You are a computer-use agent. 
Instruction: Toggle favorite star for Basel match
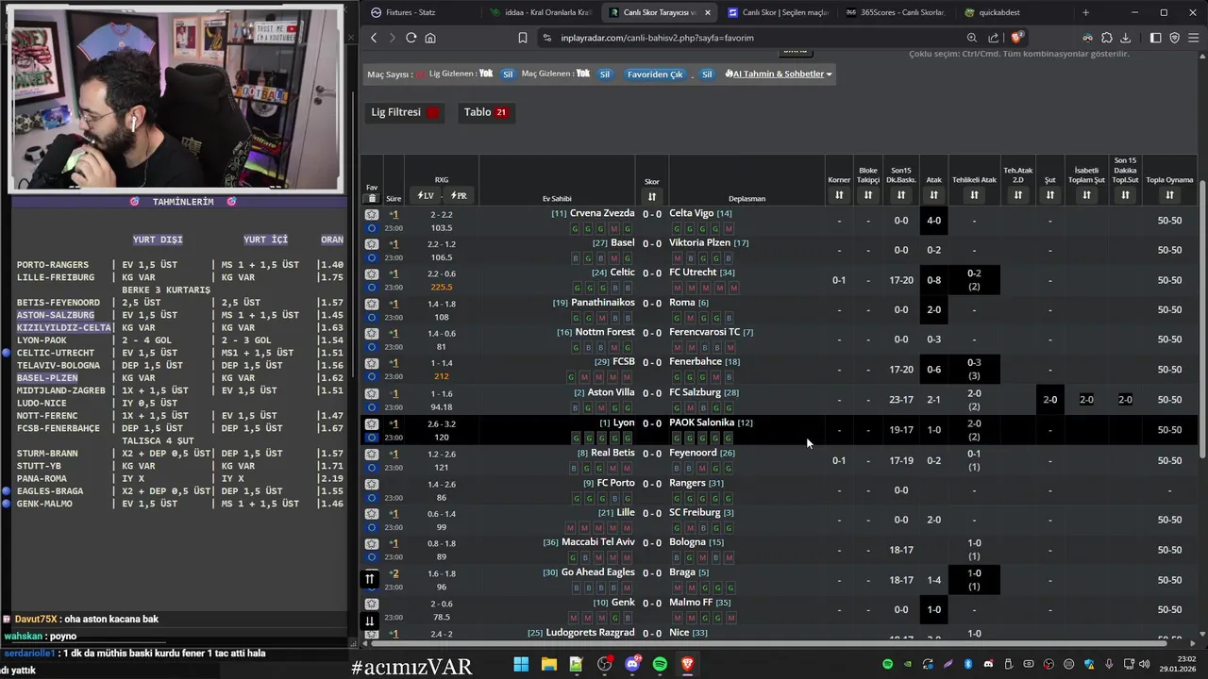pos(372,244)
